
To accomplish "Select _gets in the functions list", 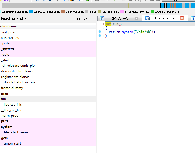I will [x=48, y=55].
